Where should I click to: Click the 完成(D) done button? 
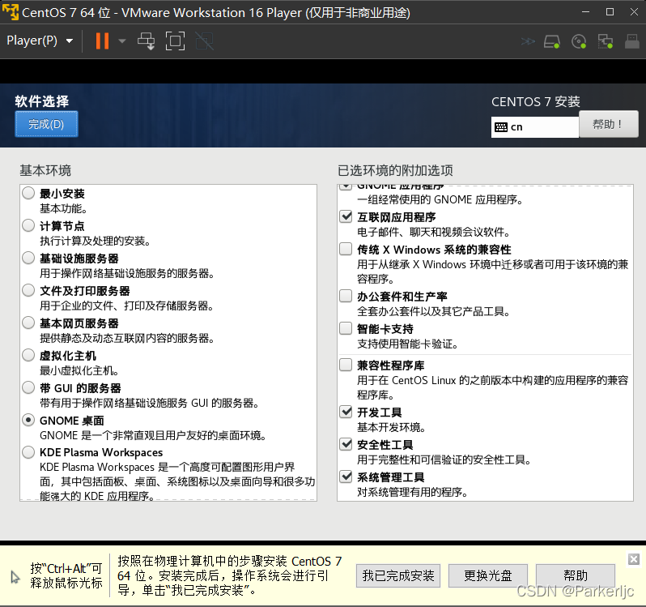(46, 124)
